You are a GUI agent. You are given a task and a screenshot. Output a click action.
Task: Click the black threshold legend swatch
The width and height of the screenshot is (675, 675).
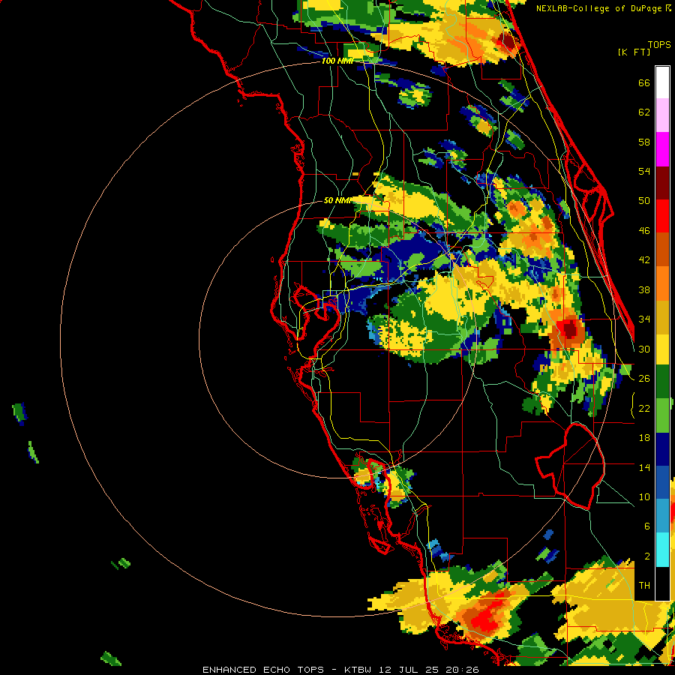point(662,583)
